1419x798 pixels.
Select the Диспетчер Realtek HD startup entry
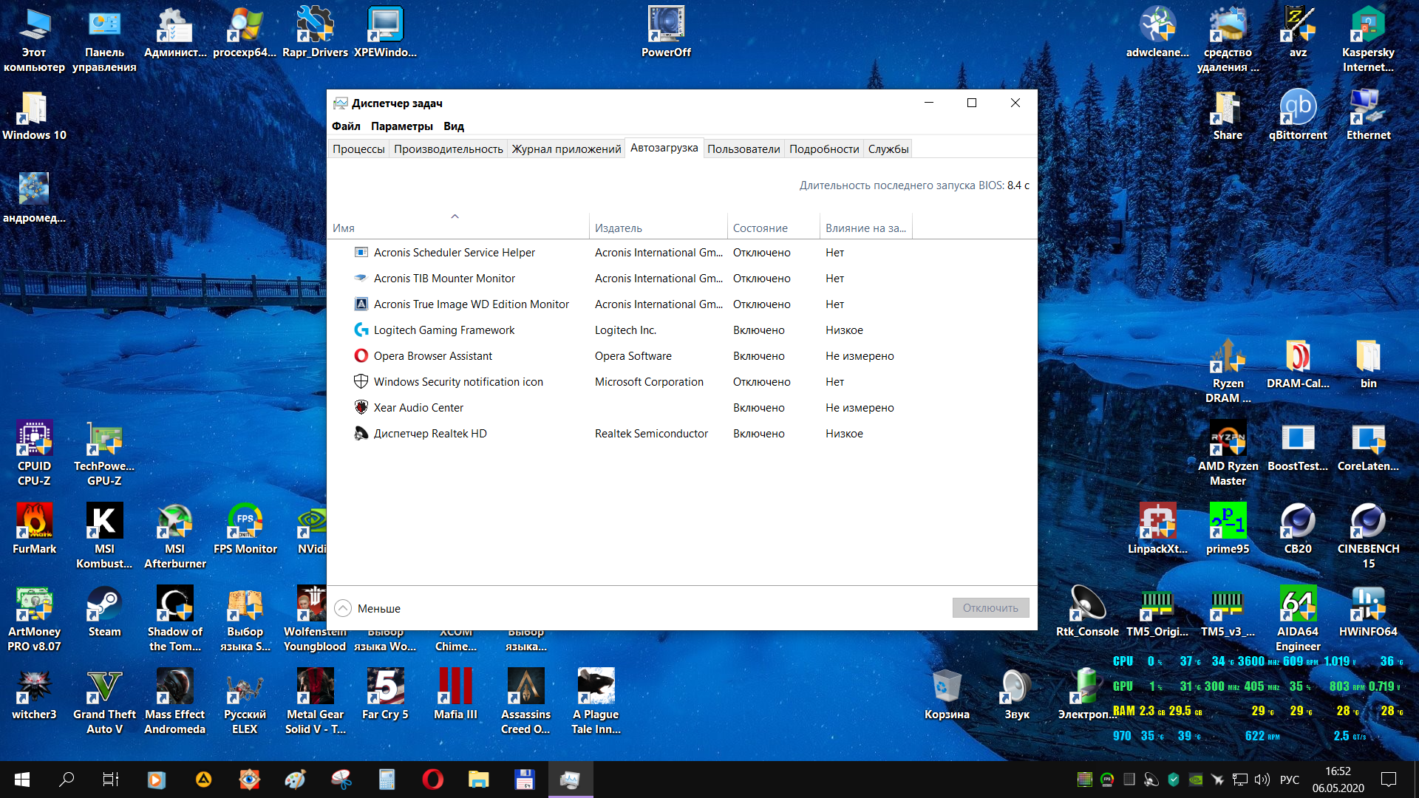click(x=429, y=434)
